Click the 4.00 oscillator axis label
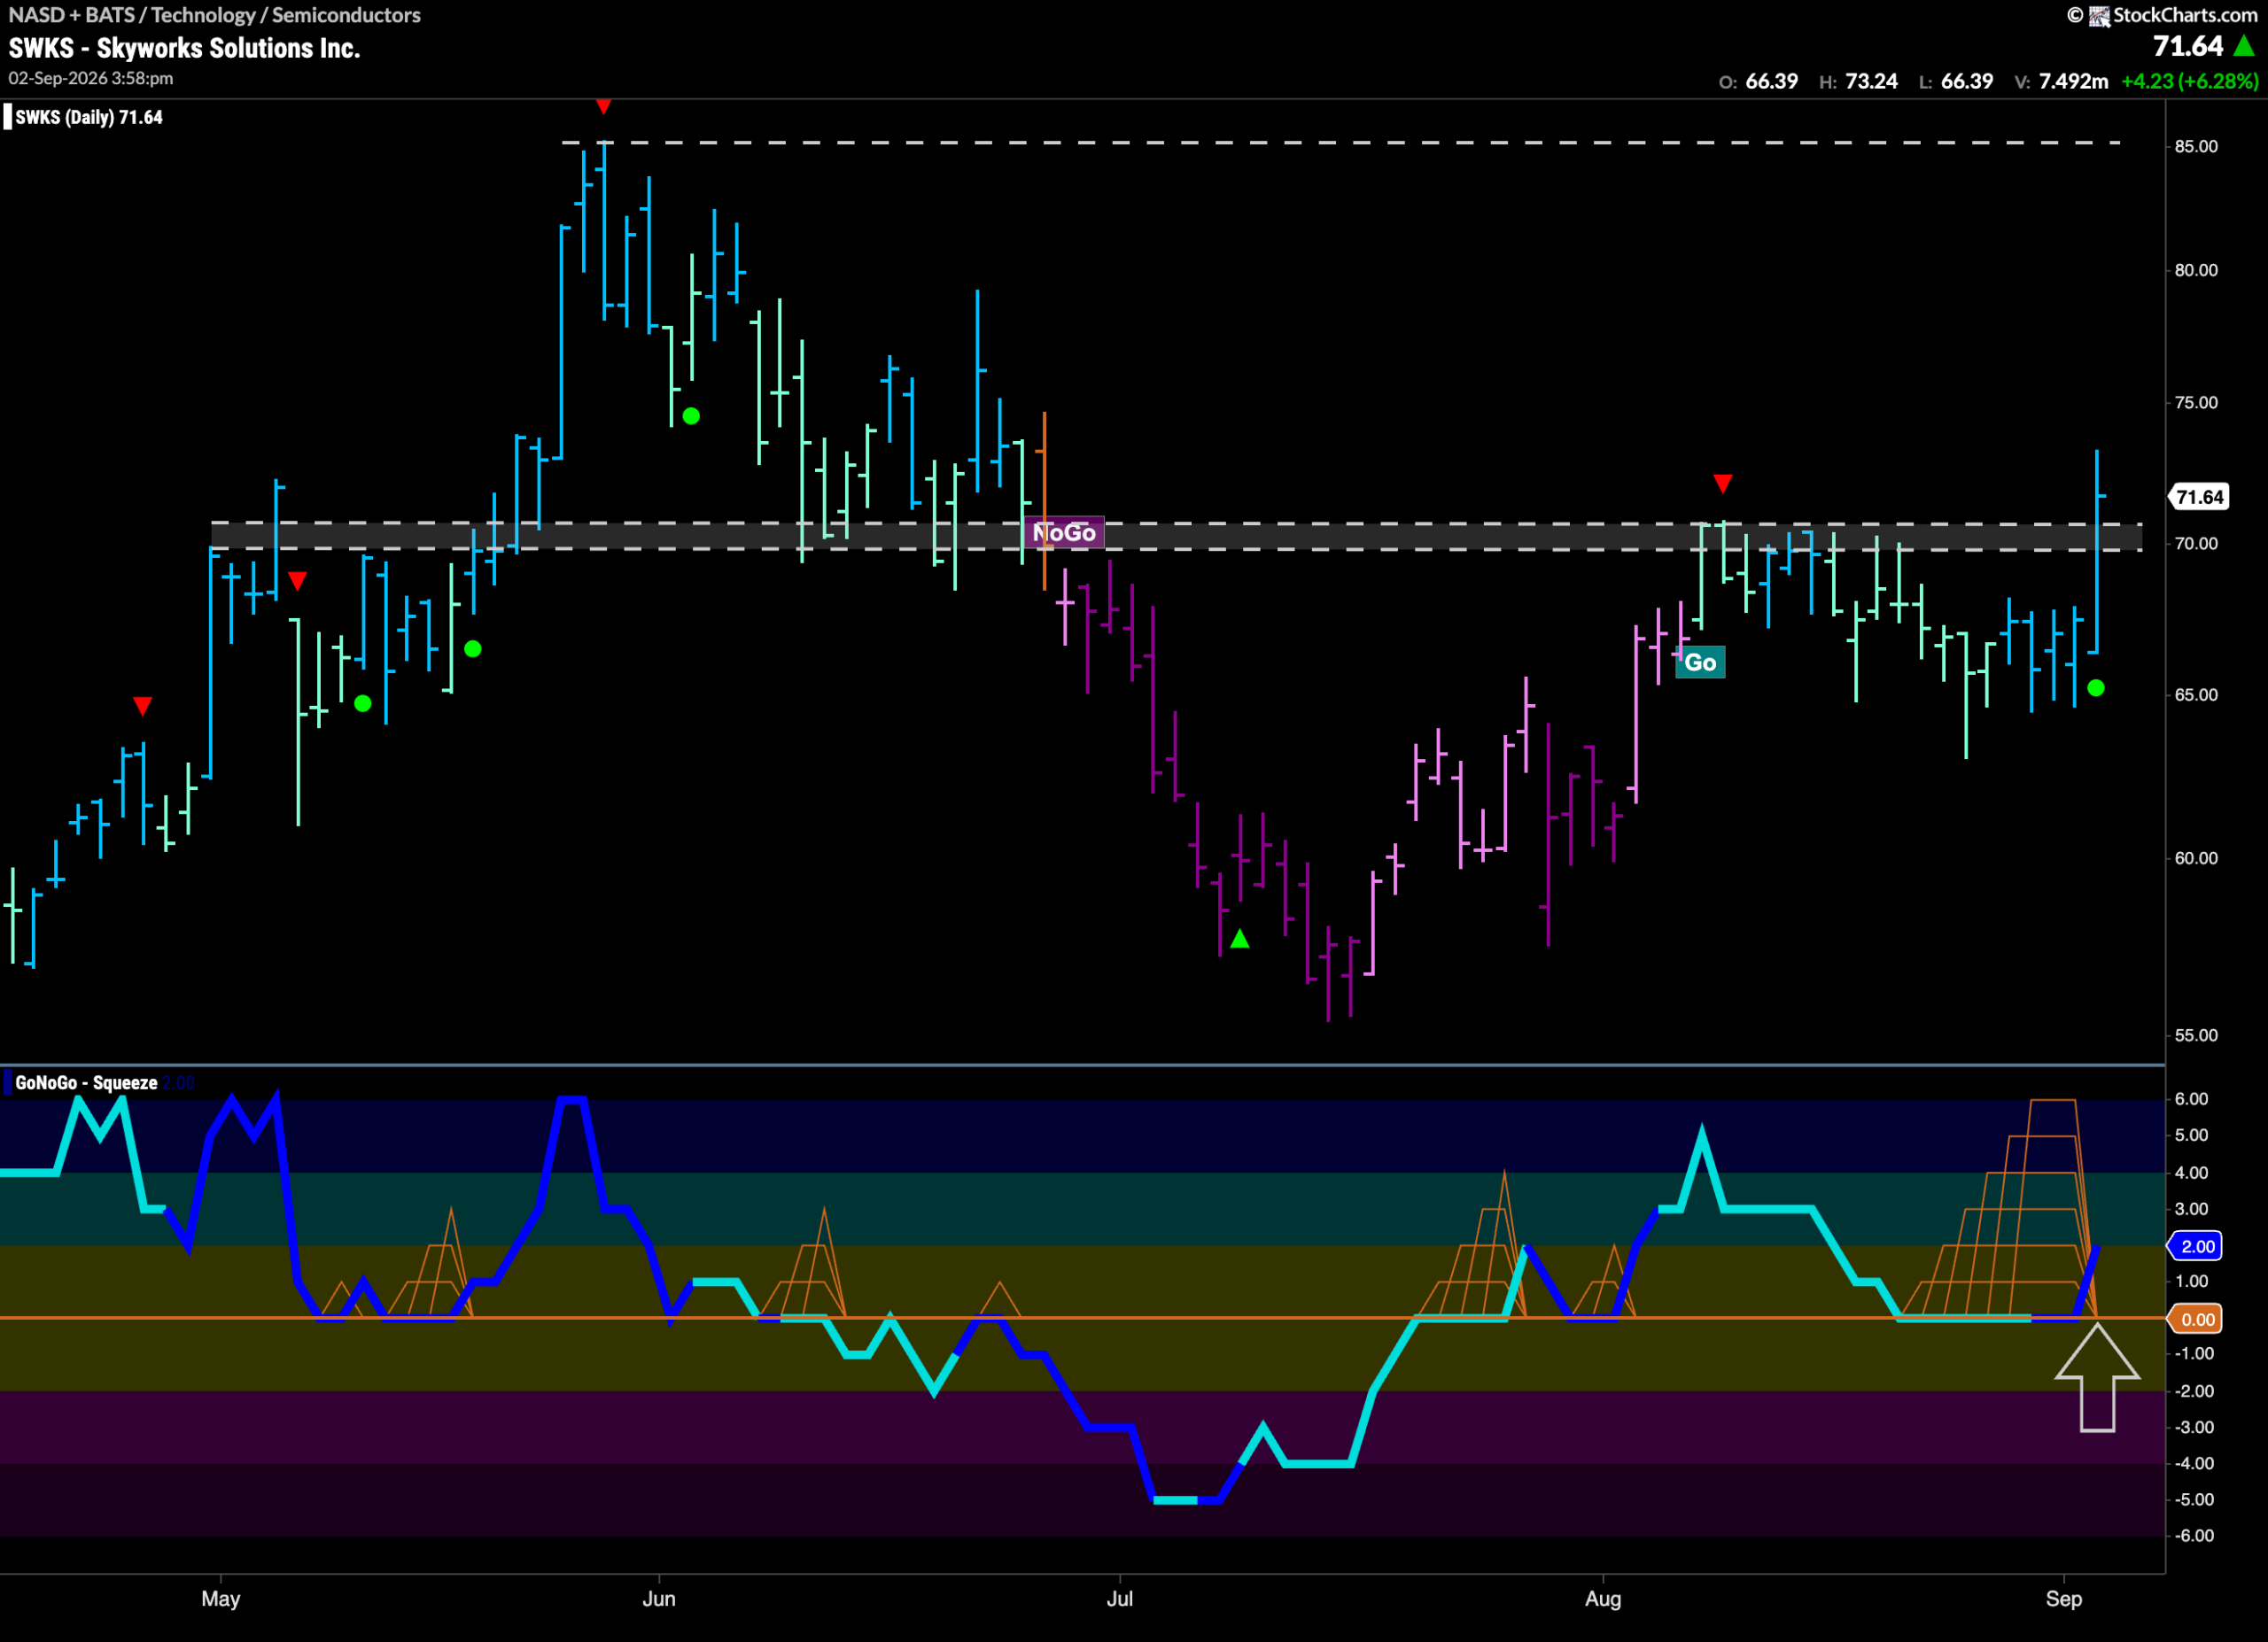The image size is (2268, 1642). [x=2191, y=1173]
